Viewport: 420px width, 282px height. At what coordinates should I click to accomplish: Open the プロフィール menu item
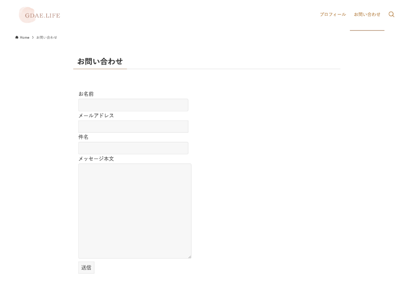[x=333, y=15]
